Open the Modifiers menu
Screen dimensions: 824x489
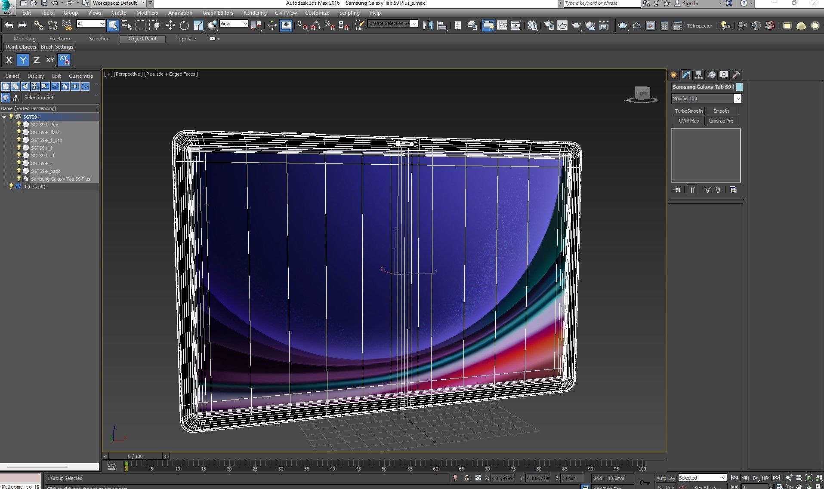(147, 13)
